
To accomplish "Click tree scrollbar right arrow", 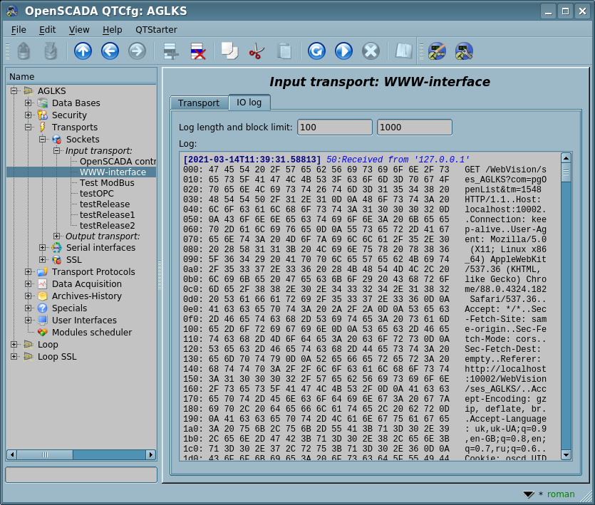I will point(151,454).
